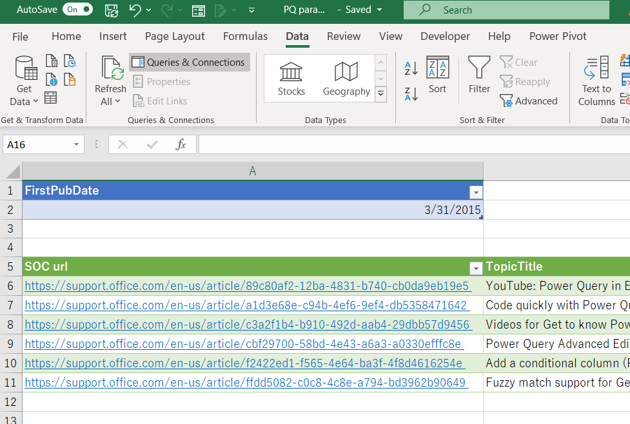Switch to the Formulas tab
This screenshot has height=424, width=630.
pos(245,36)
